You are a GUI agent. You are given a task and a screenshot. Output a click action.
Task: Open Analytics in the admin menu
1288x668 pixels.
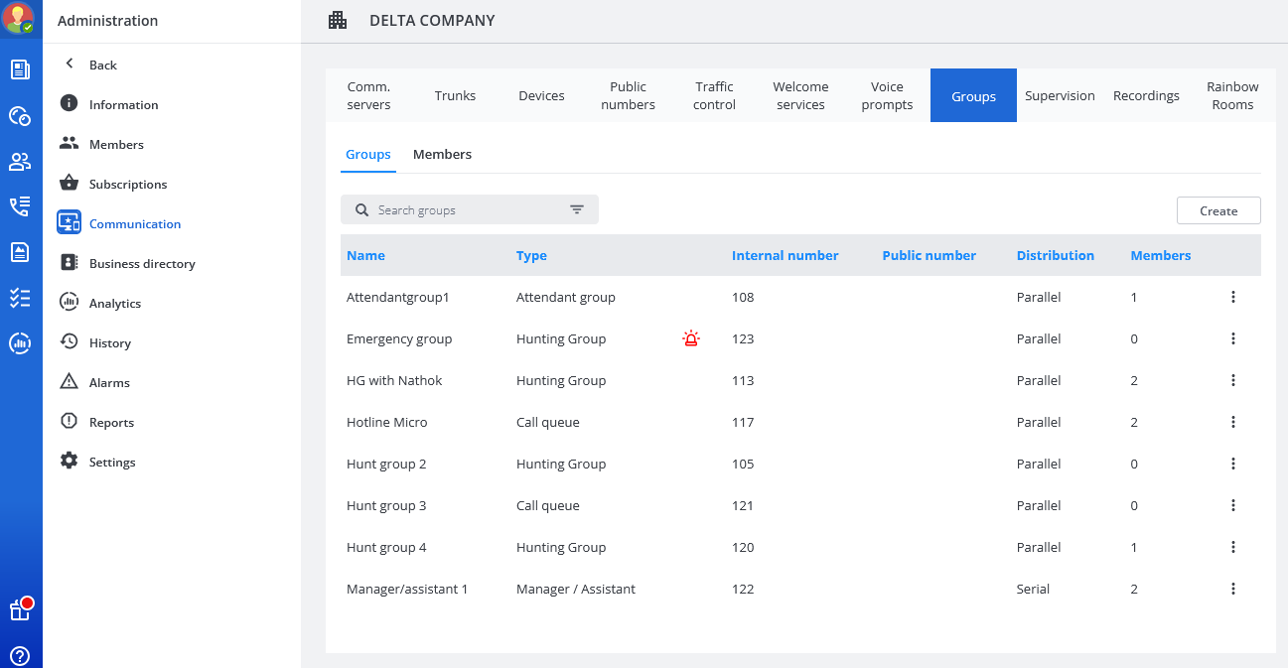point(115,304)
